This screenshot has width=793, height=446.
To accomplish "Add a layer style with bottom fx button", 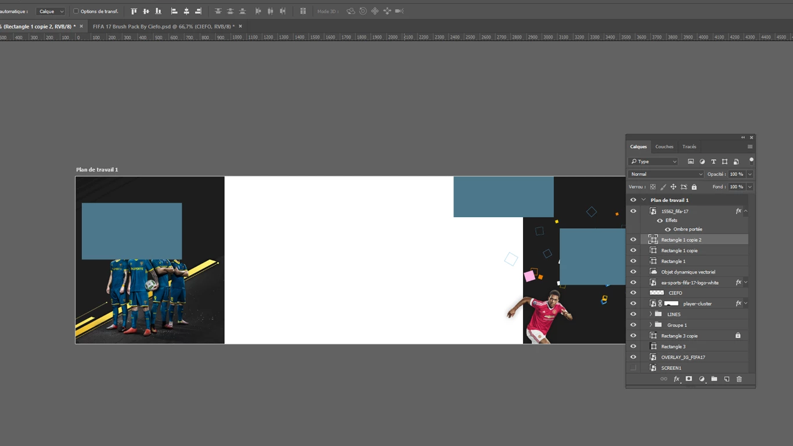I will pyautogui.click(x=676, y=379).
